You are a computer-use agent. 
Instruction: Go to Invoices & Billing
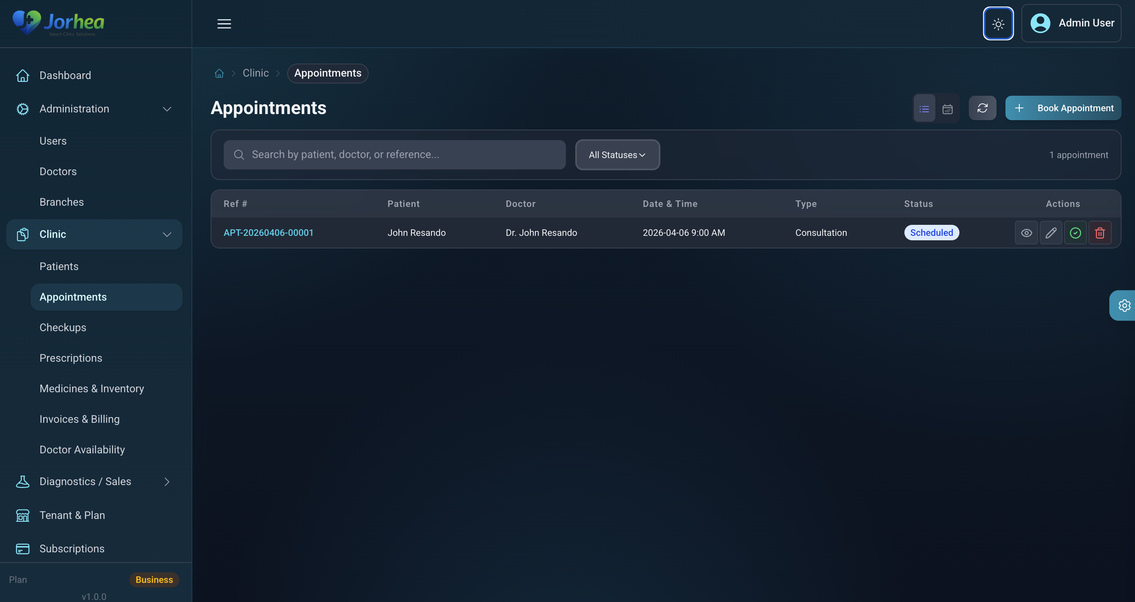pyautogui.click(x=79, y=419)
